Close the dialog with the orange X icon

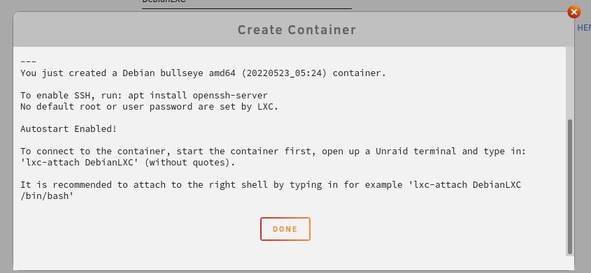coord(574,12)
